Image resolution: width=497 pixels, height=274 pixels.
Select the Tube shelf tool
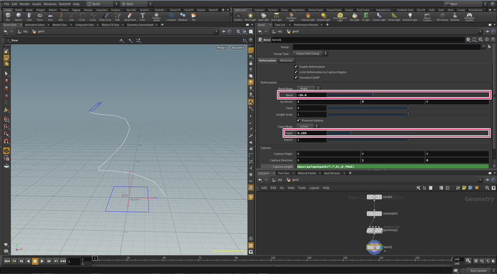point(29,17)
